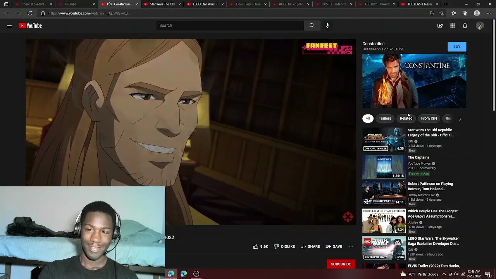Switch to THE BOYS: DIABOLICAL tab

[x=377, y=4]
